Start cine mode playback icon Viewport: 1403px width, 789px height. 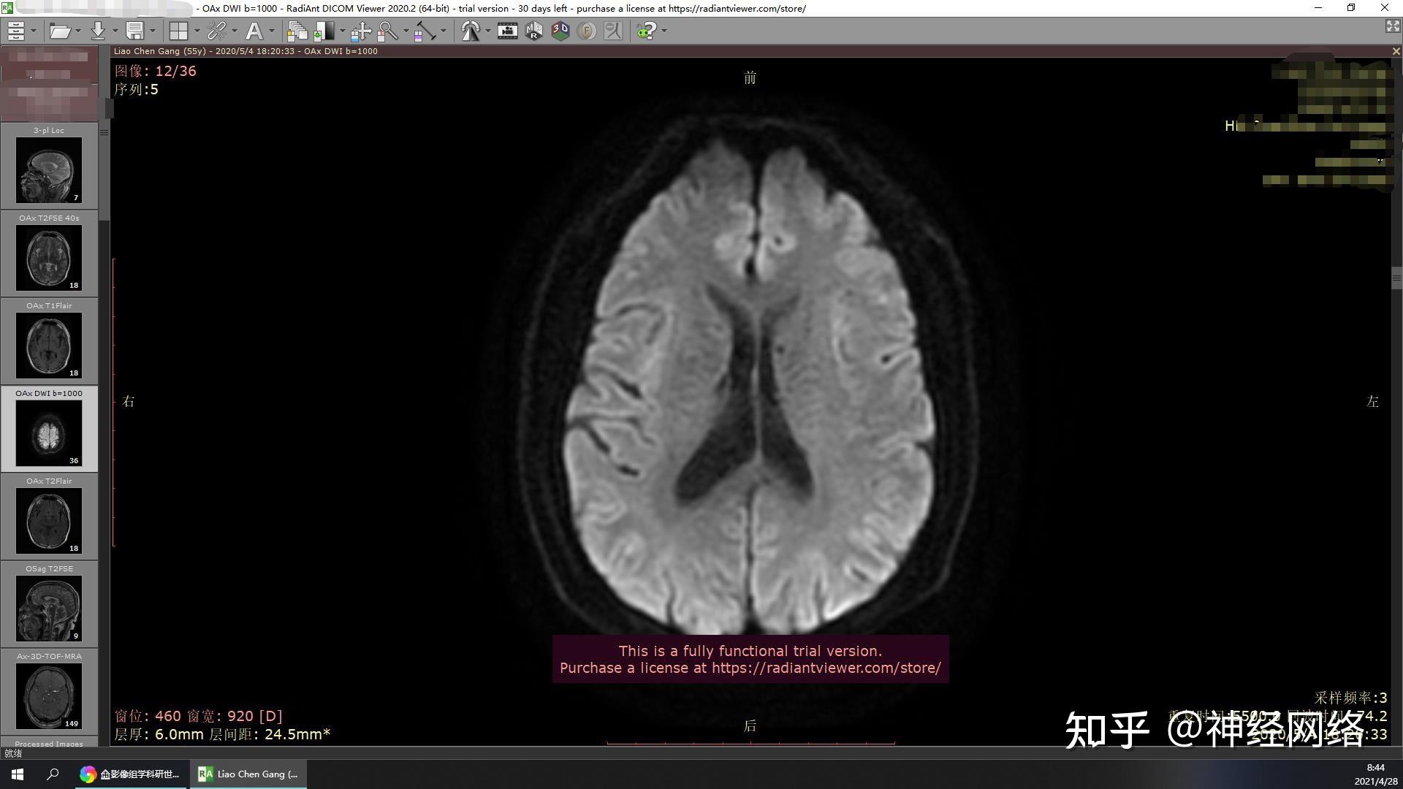pos(507,31)
